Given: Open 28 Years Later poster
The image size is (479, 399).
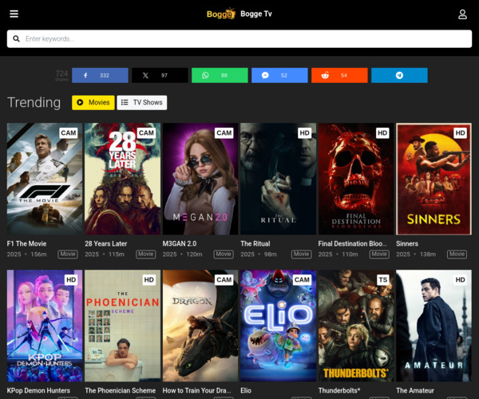Looking at the screenshot, I should pyautogui.click(x=122, y=179).
